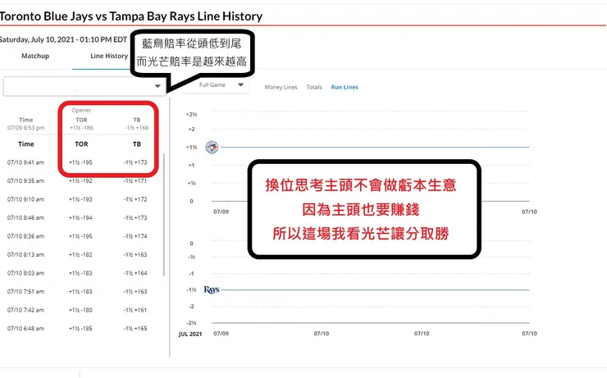Click the 07/10 7:42 am row time
607x378 pixels.
point(25,310)
